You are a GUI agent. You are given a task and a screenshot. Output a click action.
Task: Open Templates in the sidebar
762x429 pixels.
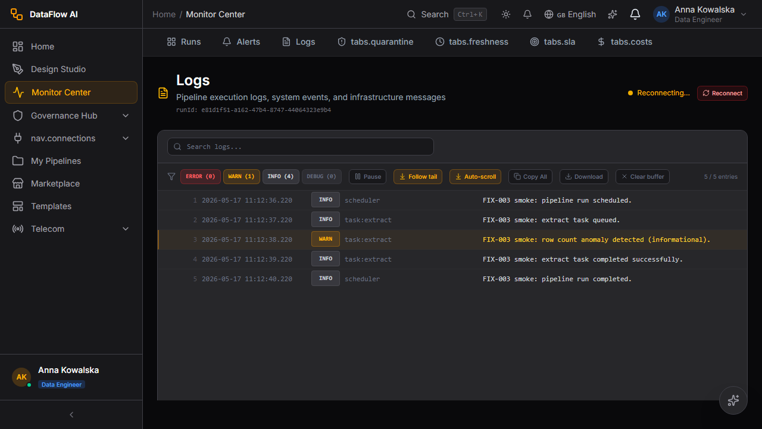point(71,206)
